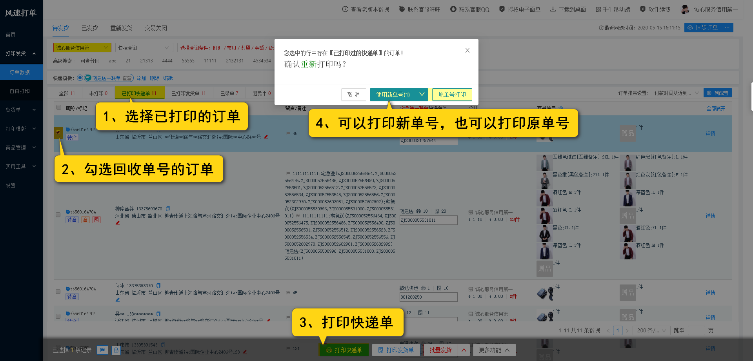Viewport: 753px width, 361px height.
Task: Click the 软件续费 shield icon
Action: click(x=643, y=9)
